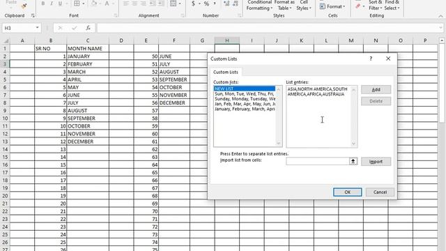Open the Format dropdown in the Cells group
Viewport: 446px width, 251px height.
pos(332,6)
